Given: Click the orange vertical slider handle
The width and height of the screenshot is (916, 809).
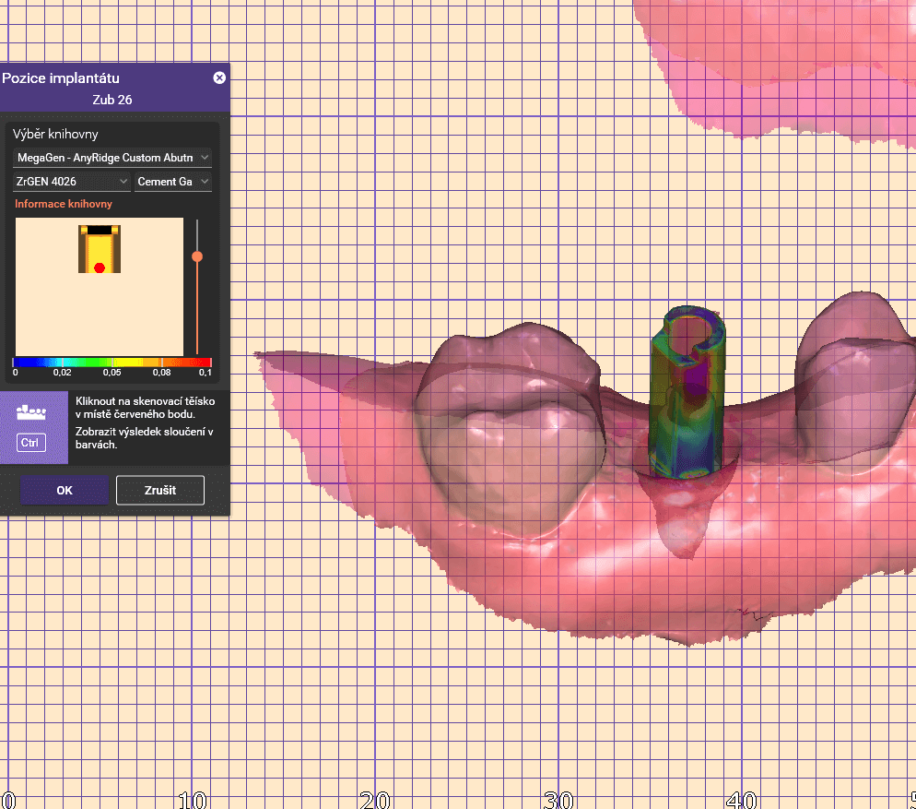Looking at the screenshot, I should click(197, 256).
